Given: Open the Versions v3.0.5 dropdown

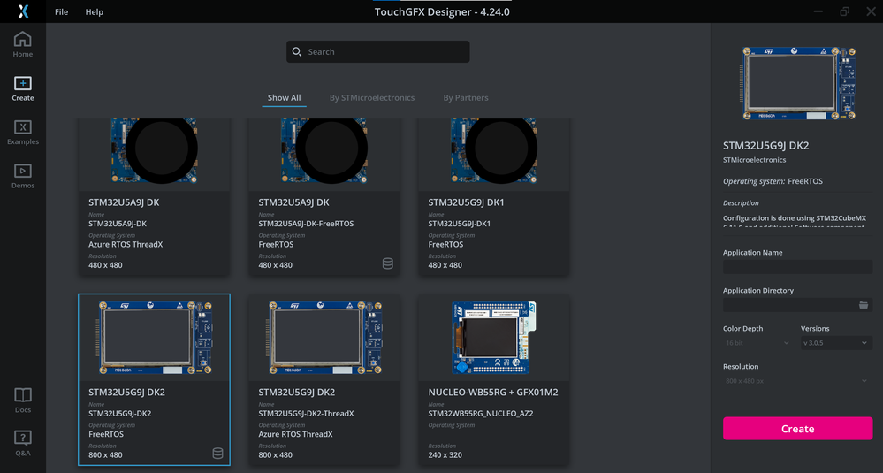Looking at the screenshot, I should 836,343.
